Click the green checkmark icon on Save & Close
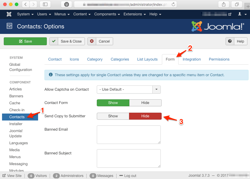The width and height of the screenshot is (250, 179). [x=54, y=41]
